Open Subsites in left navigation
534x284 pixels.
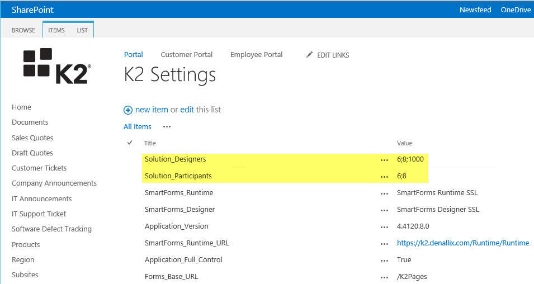pyautogui.click(x=25, y=274)
